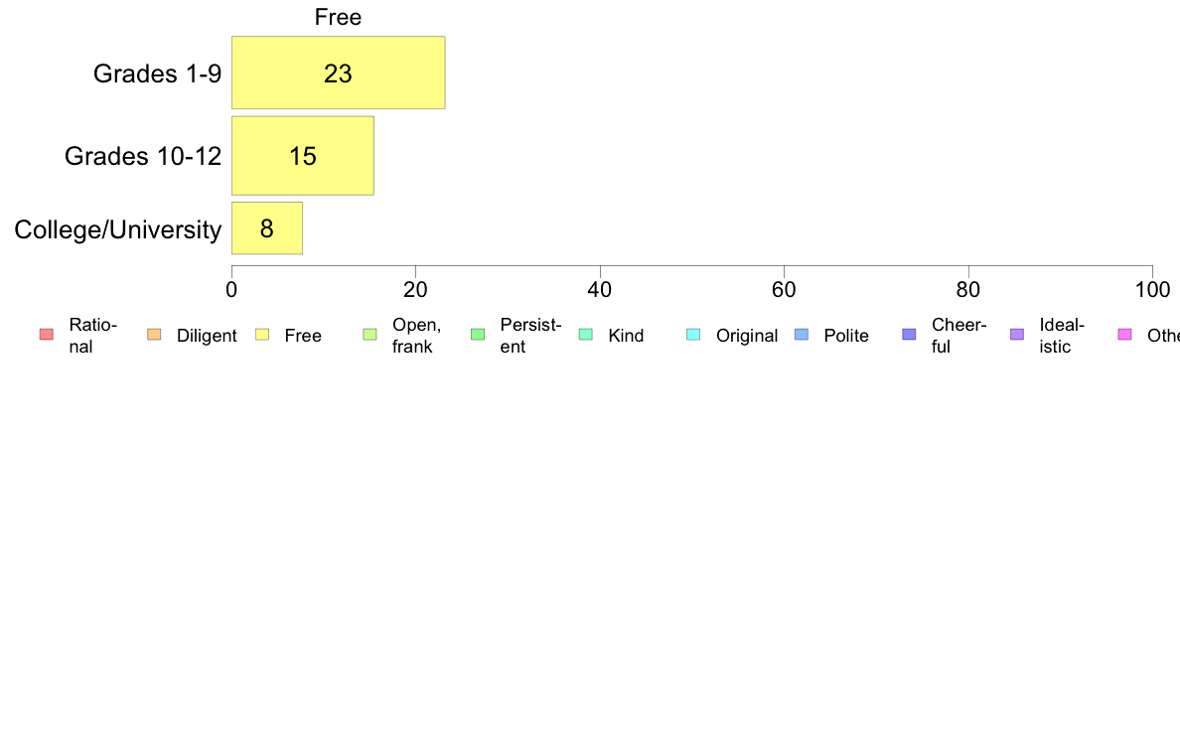Viewport: 1180px width, 731px height.
Task: Click the Idealistic purple legend swatch
Action: pos(1017,335)
